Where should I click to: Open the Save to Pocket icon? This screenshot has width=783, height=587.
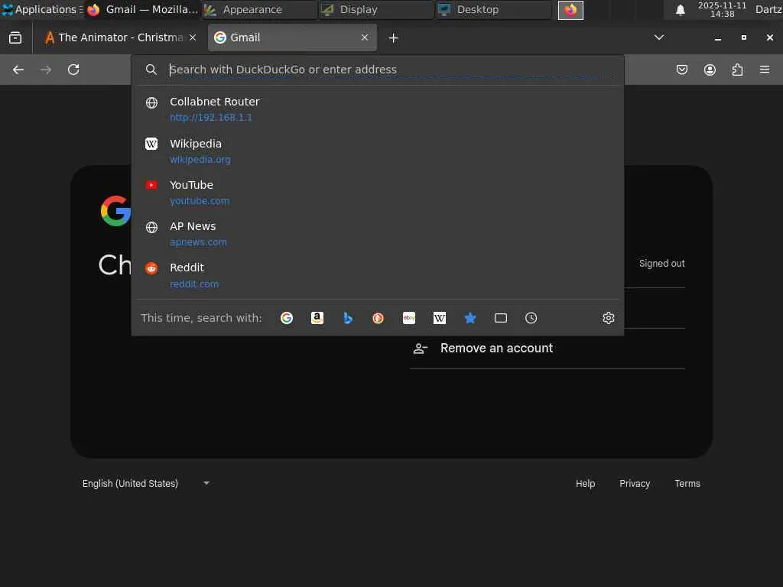click(681, 70)
